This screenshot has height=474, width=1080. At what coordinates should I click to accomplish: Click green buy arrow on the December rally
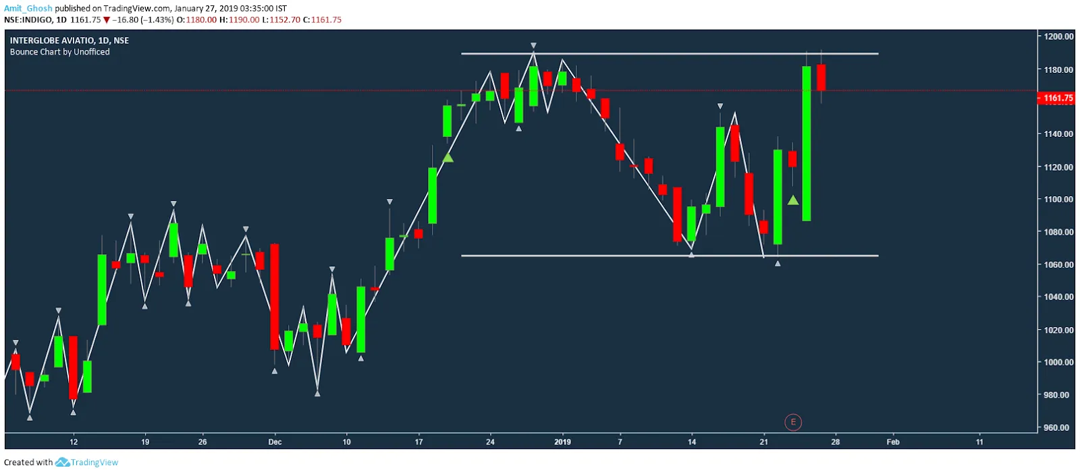448,158
